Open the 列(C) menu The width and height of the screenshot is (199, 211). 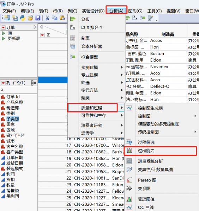pos(72,11)
